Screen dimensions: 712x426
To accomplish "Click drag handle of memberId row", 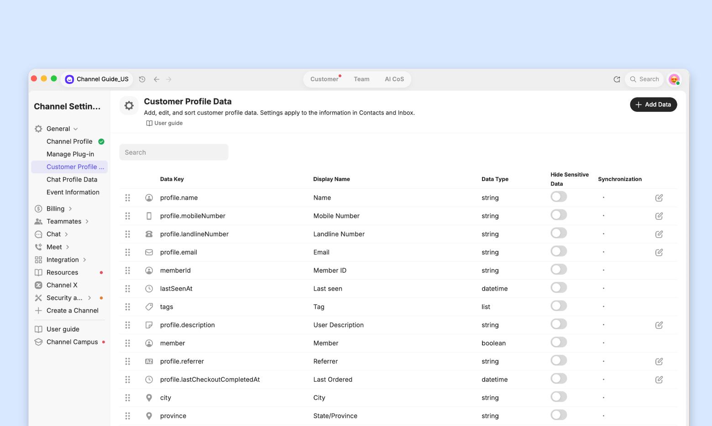I will [x=128, y=270].
